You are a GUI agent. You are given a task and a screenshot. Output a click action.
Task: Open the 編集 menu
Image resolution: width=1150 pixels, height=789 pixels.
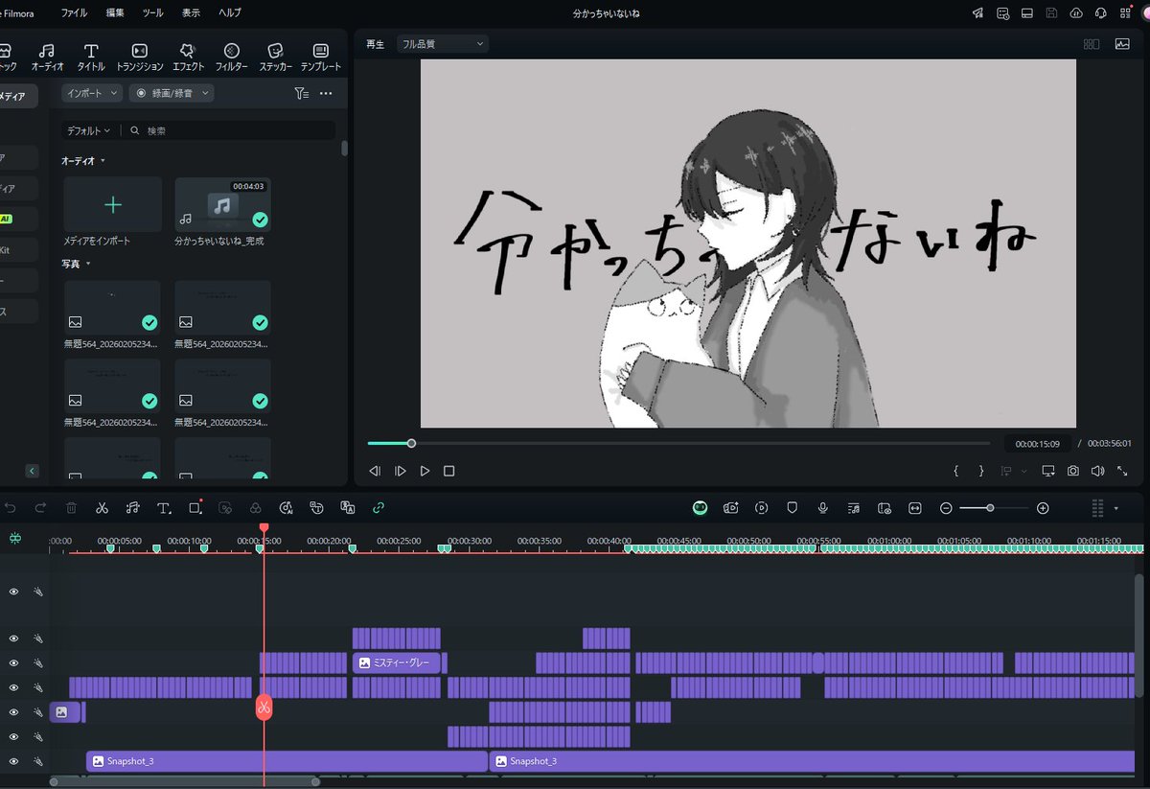click(x=115, y=13)
